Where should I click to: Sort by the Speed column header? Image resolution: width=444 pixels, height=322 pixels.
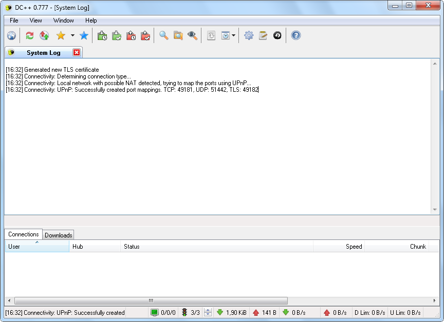coord(339,247)
